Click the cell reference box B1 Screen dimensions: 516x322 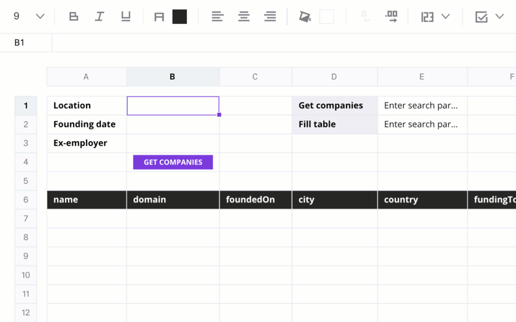coord(20,43)
